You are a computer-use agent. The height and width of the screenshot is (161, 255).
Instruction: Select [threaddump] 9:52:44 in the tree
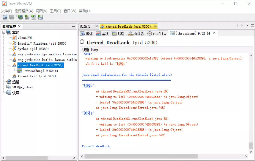pyautogui.click(x=41, y=71)
